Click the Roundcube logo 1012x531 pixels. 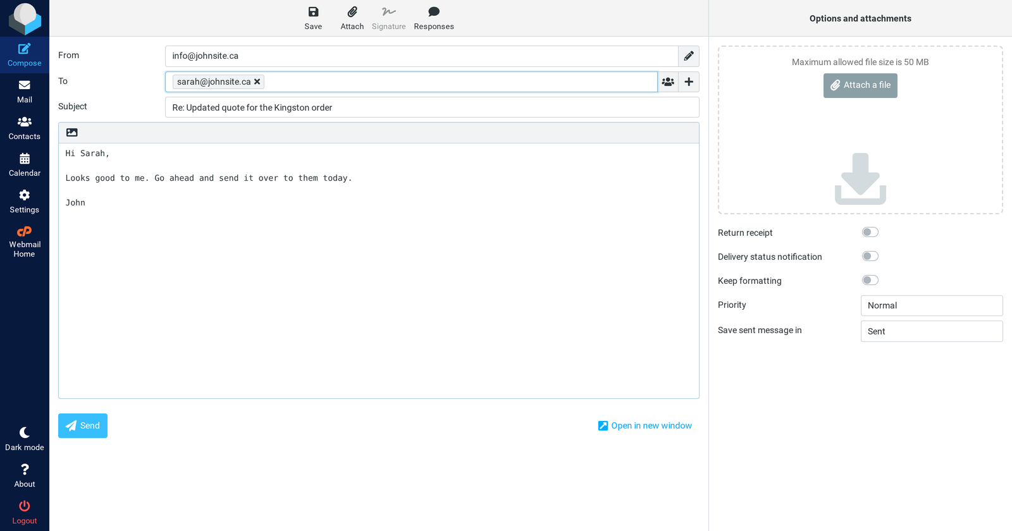pyautogui.click(x=25, y=18)
